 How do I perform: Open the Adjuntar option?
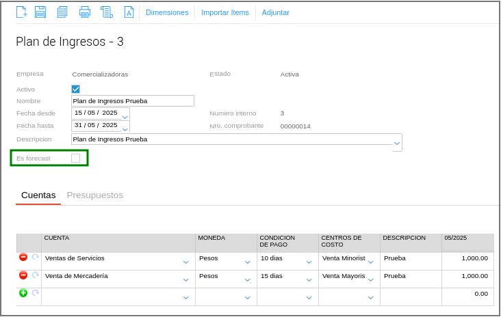pyautogui.click(x=276, y=12)
